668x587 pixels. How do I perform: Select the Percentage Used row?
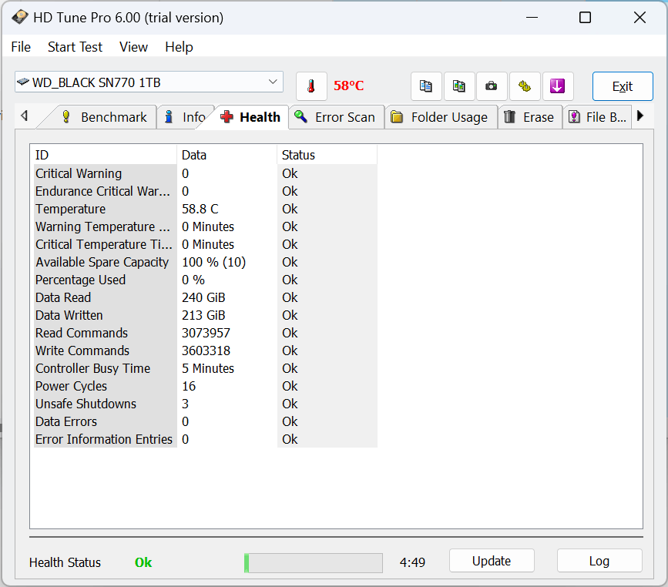(206, 280)
